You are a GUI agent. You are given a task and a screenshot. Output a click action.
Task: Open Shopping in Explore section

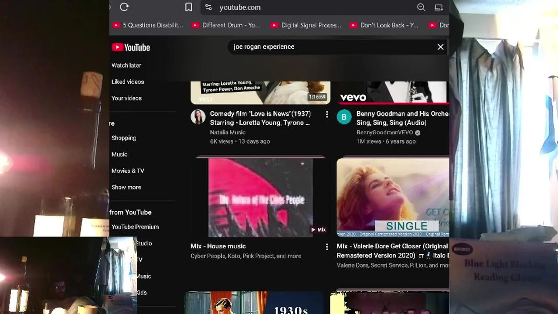(x=124, y=138)
